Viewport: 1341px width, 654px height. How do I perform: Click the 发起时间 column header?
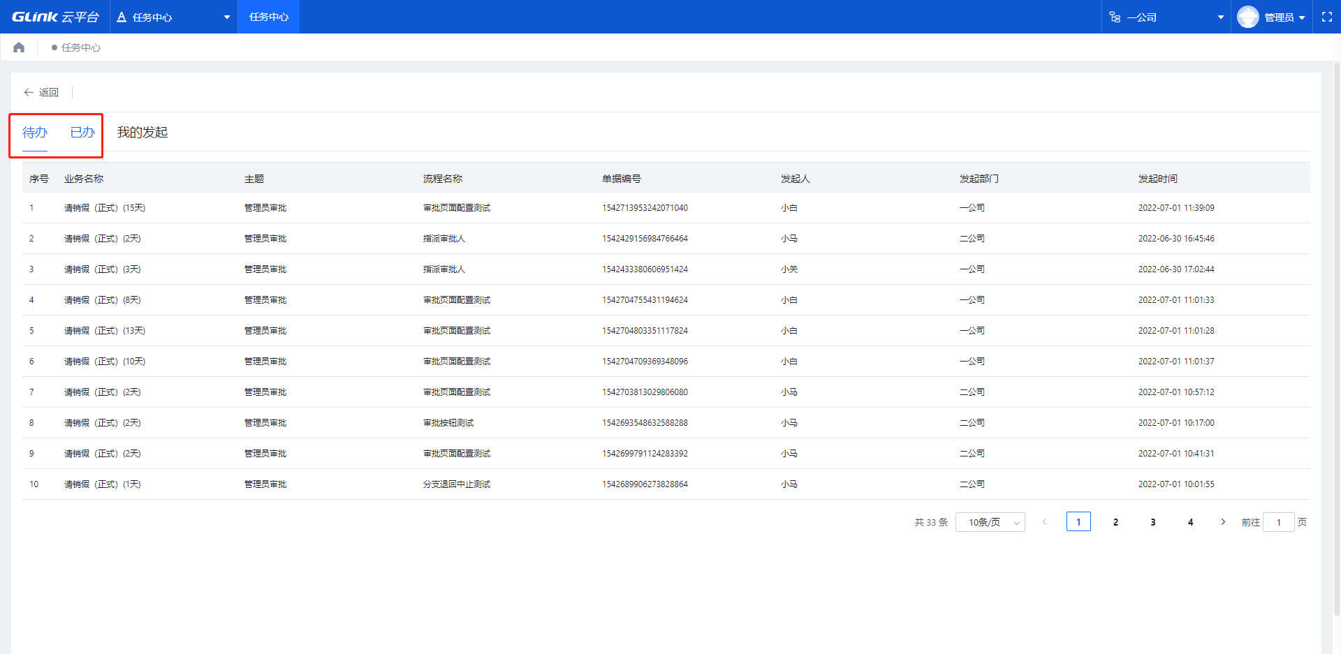tap(1158, 179)
